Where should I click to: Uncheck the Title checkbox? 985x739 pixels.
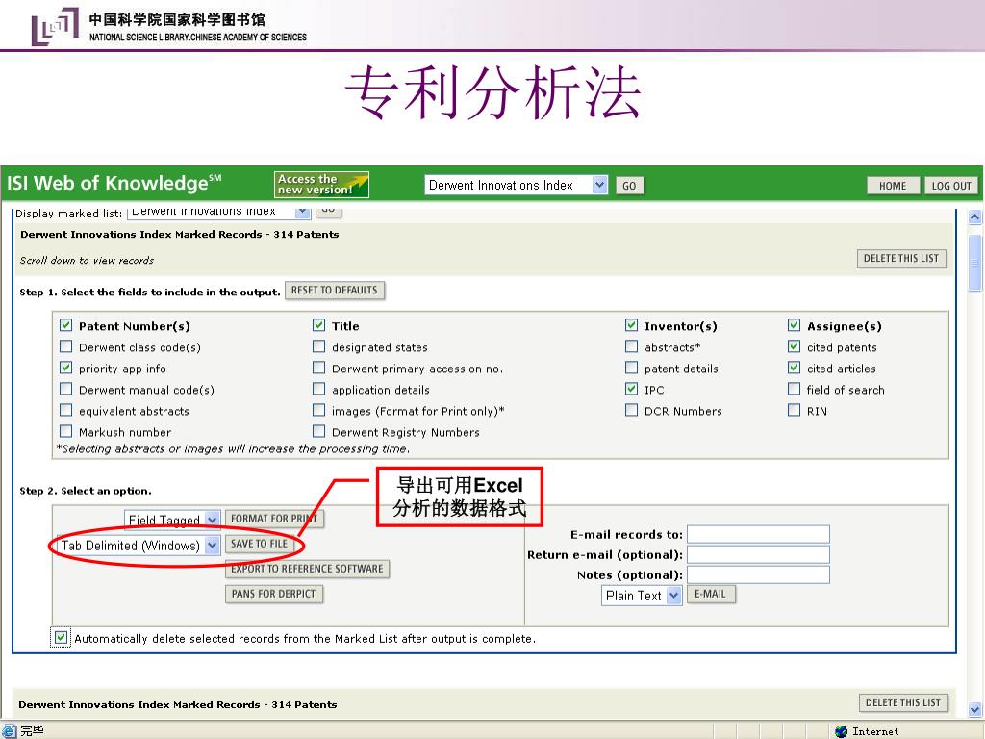point(319,325)
